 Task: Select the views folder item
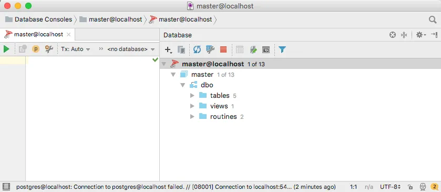coord(219,106)
